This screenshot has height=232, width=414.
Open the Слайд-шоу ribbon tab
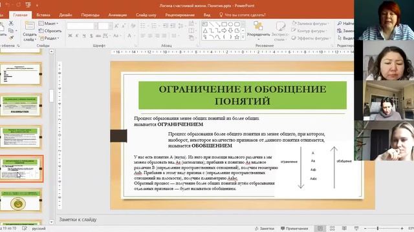[x=146, y=15]
